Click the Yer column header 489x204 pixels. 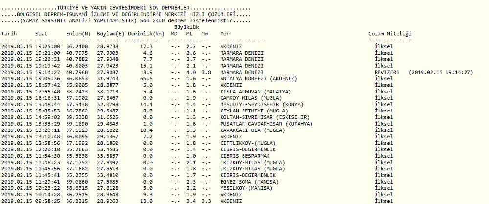(x=225, y=34)
